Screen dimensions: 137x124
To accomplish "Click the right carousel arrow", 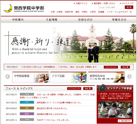I will pyautogui.click(x=129, y=76).
